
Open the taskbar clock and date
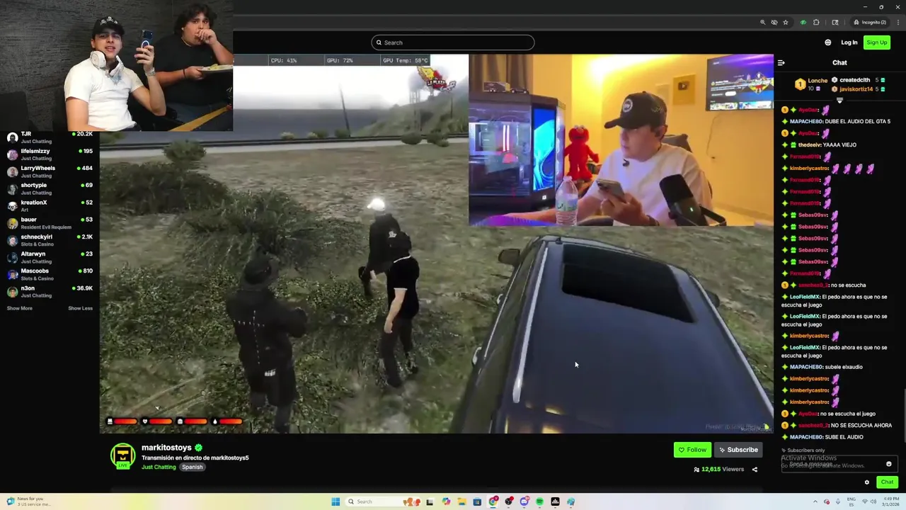[890, 501]
